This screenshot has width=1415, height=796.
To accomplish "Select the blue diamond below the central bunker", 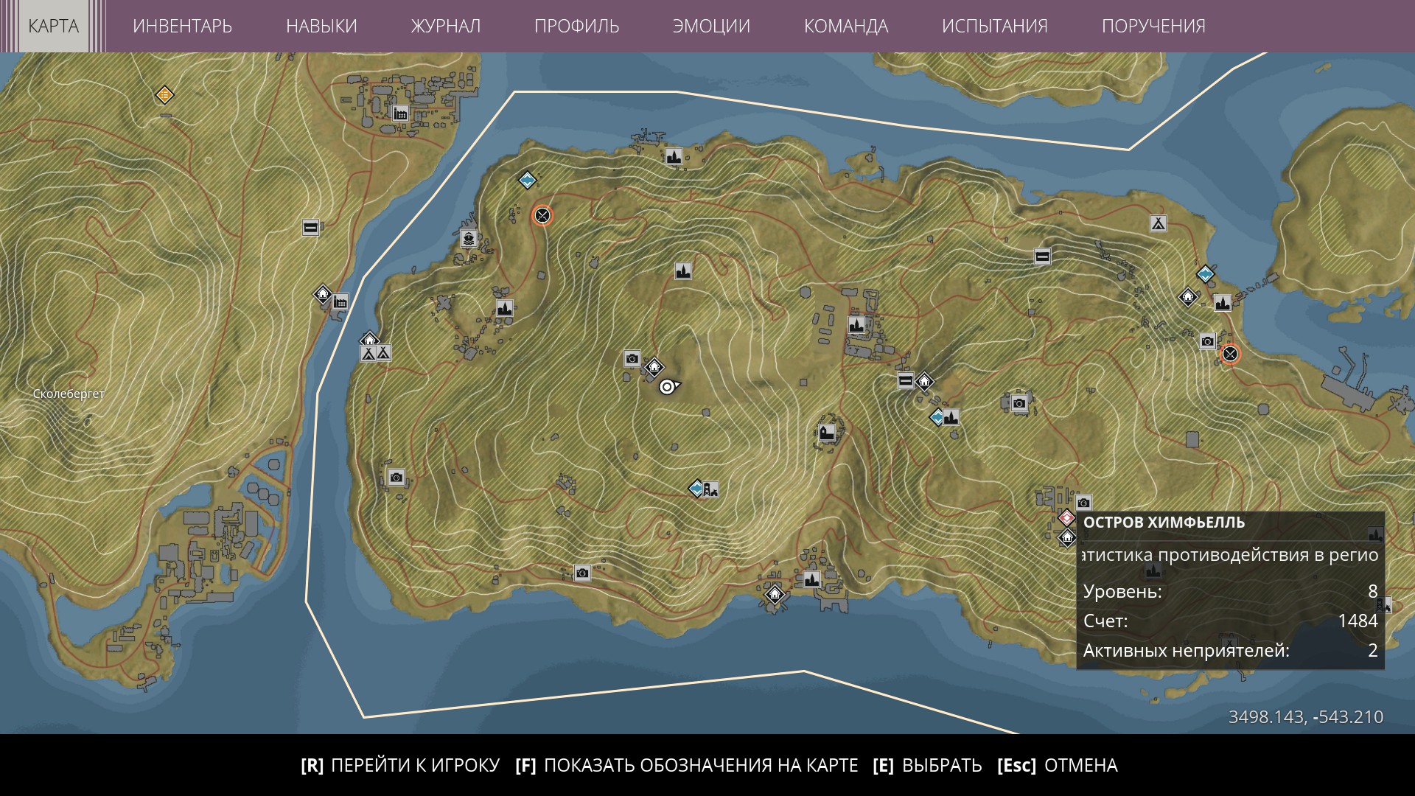I will click(x=937, y=417).
